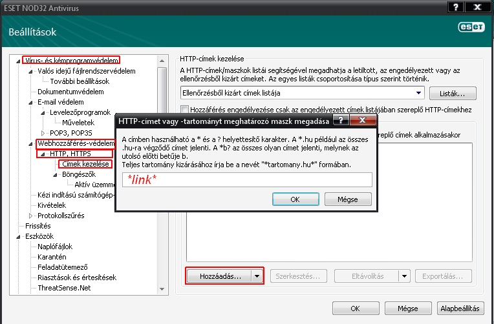Viewport: 494px width, 324px height.
Task: Click the tree scrollbar down arrow
Action: point(162,289)
